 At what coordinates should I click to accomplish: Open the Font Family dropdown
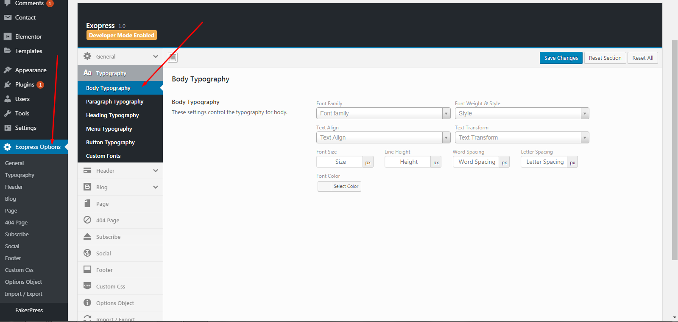tap(383, 113)
